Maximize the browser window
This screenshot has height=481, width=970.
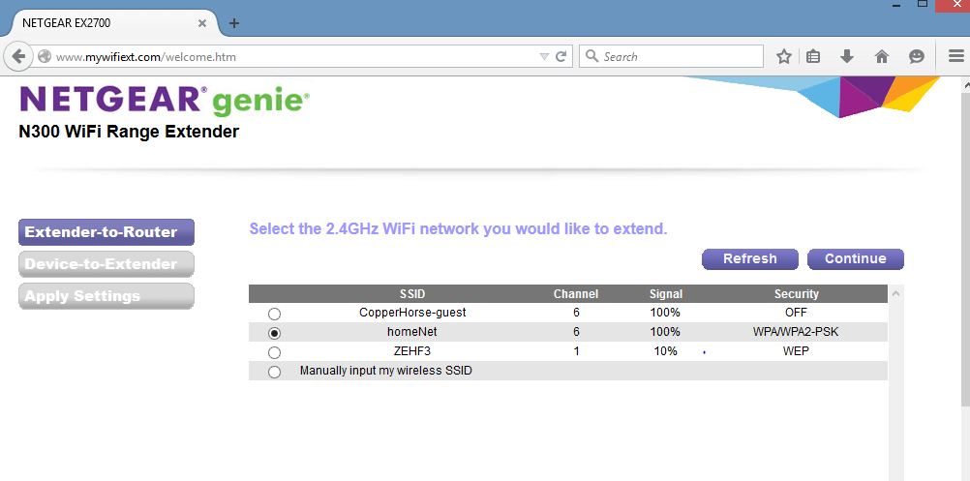point(922,4)
